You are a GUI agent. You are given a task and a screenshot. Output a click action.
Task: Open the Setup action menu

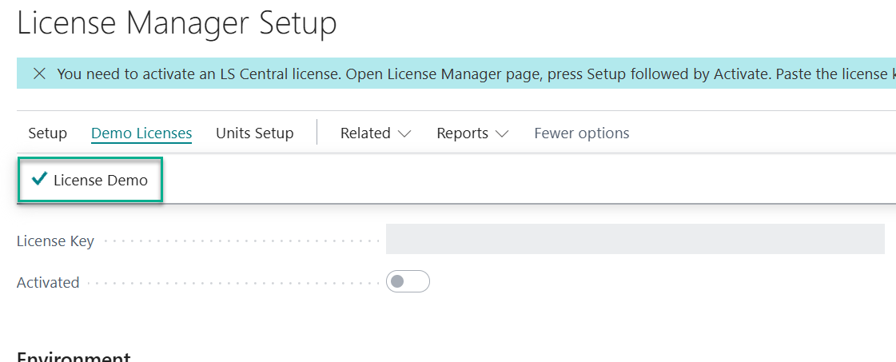pos(47,133)
